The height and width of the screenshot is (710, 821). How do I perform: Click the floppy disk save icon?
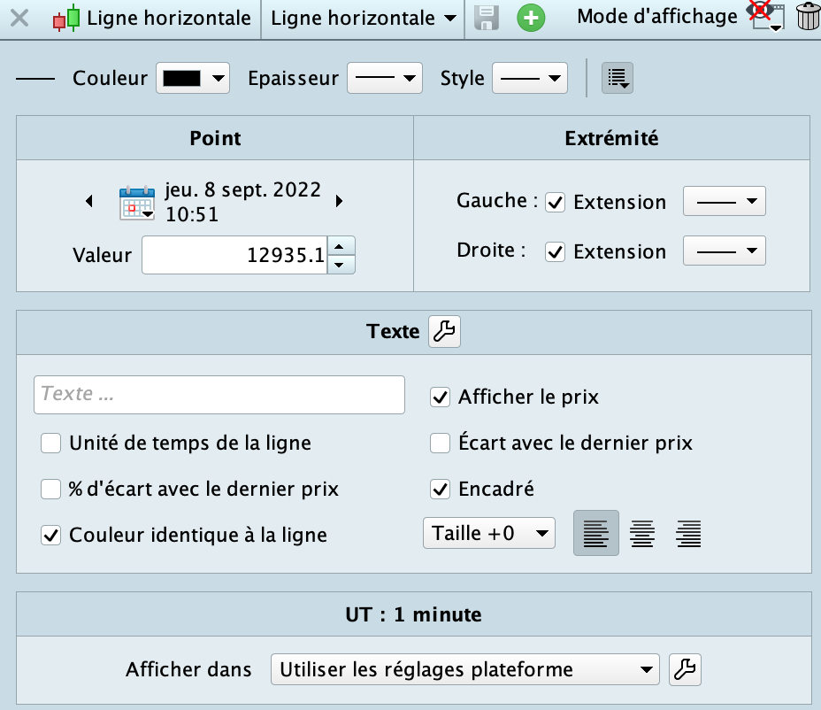pyautogui.click(x=487, y=18)
